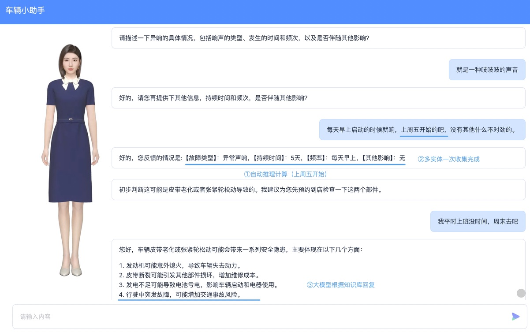Click list item 1 发动机可能意外熄火
530x332 pixels.
(180, 265)
